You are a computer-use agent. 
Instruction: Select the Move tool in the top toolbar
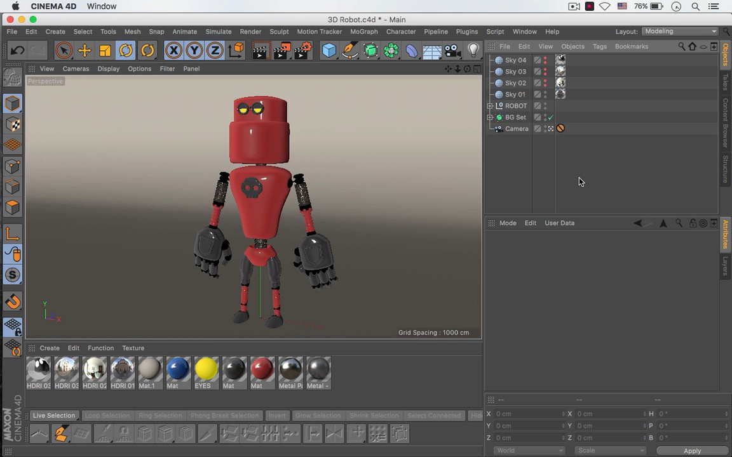coord(85,51)
